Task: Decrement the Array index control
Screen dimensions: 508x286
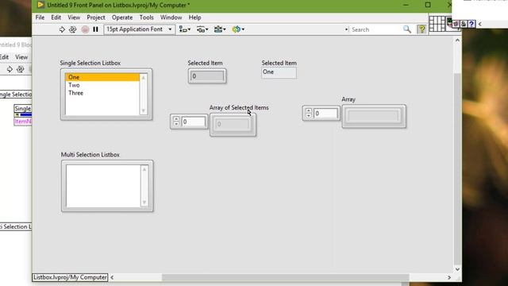Action: (309, 115)
